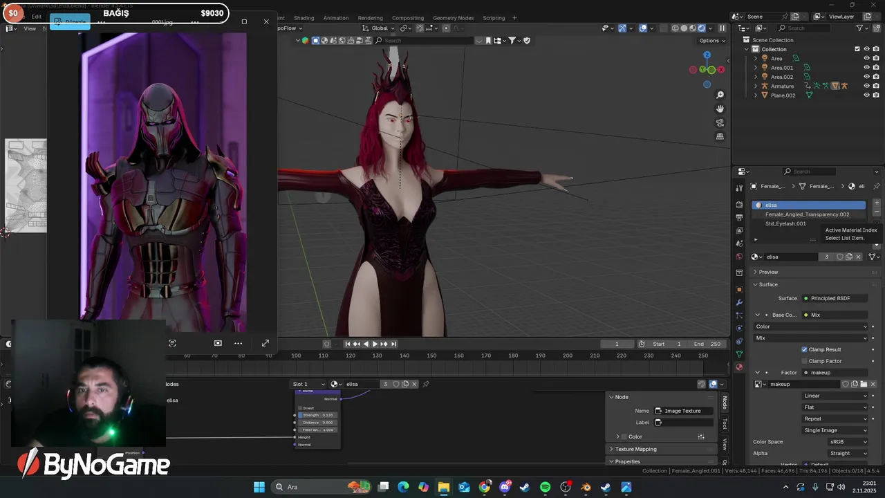Toggle the Clamp Result checkbox
885x498 pixels.
[x=804, y=349]
